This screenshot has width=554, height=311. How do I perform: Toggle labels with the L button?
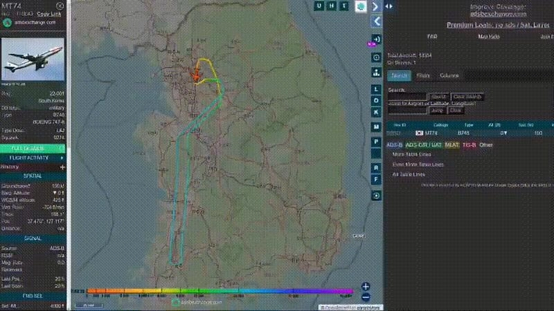376,89
